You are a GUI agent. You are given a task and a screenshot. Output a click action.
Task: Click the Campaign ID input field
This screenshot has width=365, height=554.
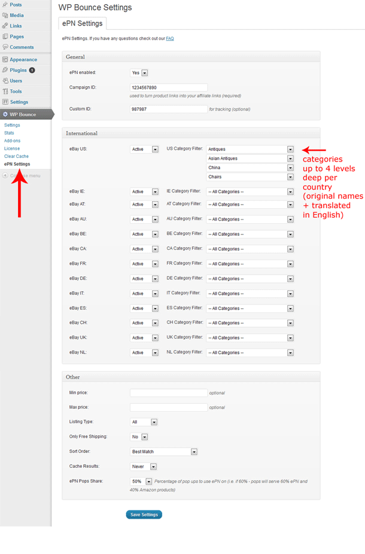coord(169,87)
